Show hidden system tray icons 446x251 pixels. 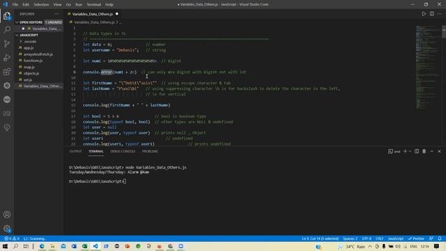(x=370, y=246)
